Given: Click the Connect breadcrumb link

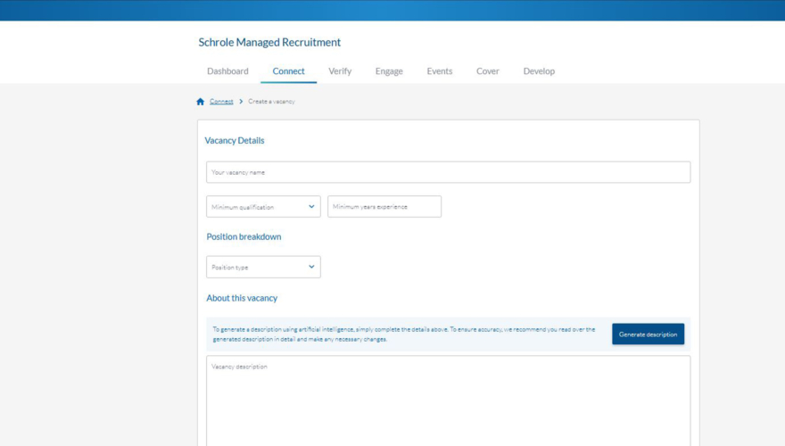Looking at the screenshot, I should (221, 102).
